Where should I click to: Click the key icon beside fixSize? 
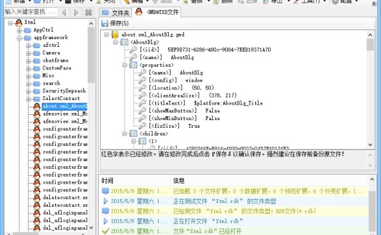click(x=142, y=126)
